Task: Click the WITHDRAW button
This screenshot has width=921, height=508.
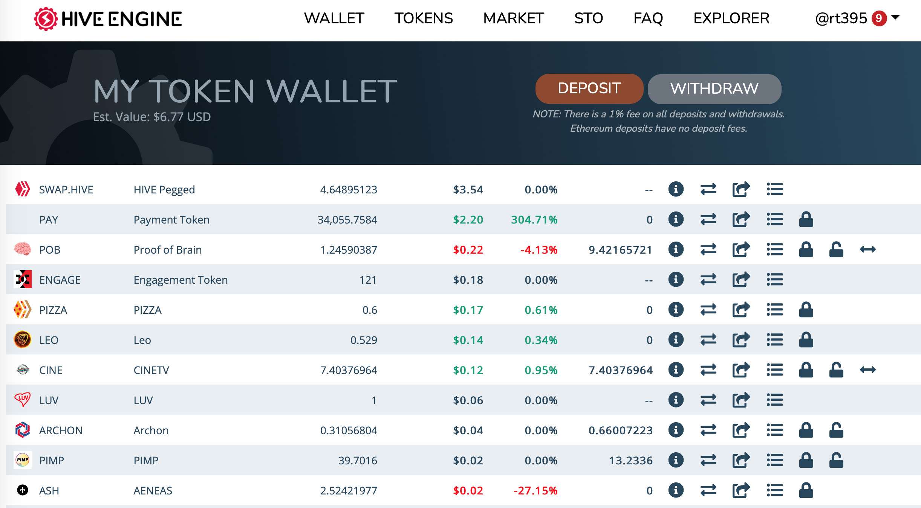Action: [714, 89]
